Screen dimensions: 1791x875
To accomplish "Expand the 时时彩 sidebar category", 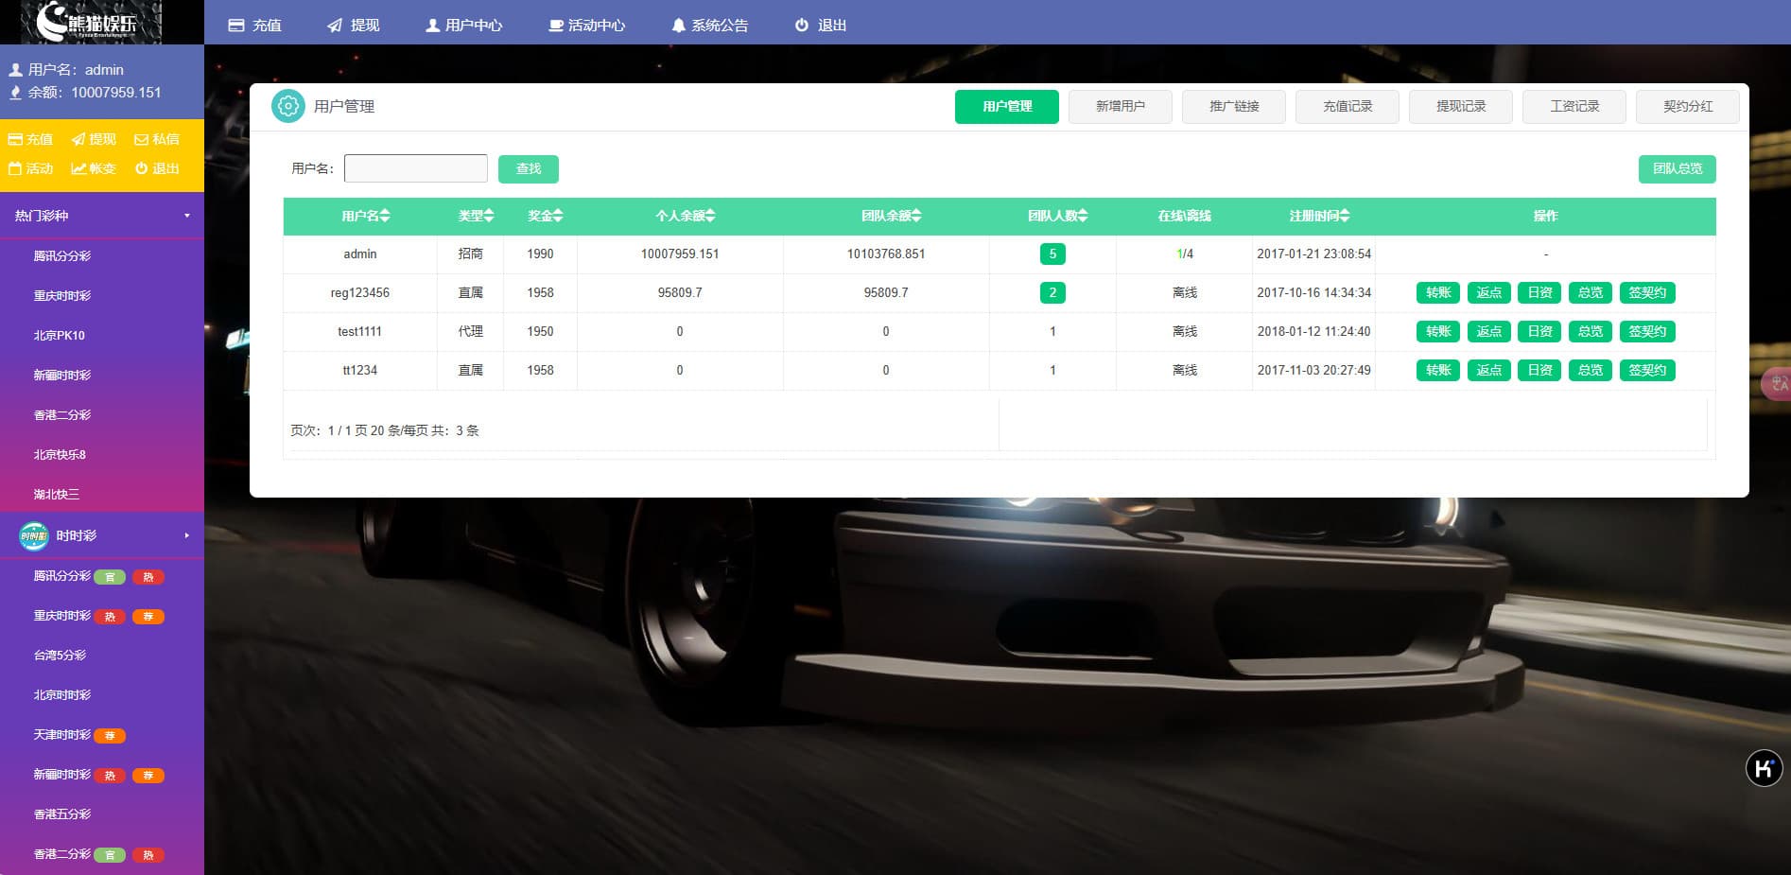I will click(x=101, y=535).
